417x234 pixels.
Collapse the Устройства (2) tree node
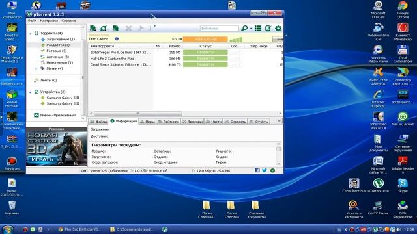(31, 92)
